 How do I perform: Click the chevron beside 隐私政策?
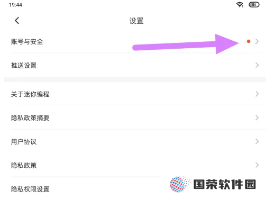[257, 165]
